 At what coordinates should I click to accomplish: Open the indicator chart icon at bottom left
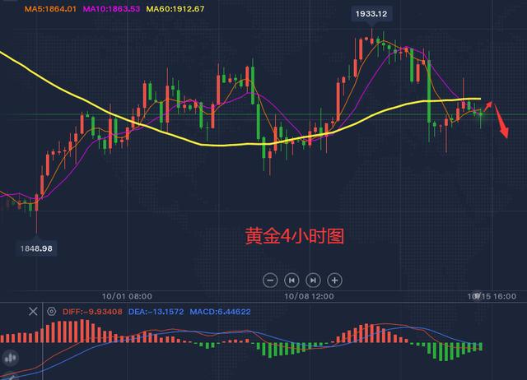(x=10, y=358)
